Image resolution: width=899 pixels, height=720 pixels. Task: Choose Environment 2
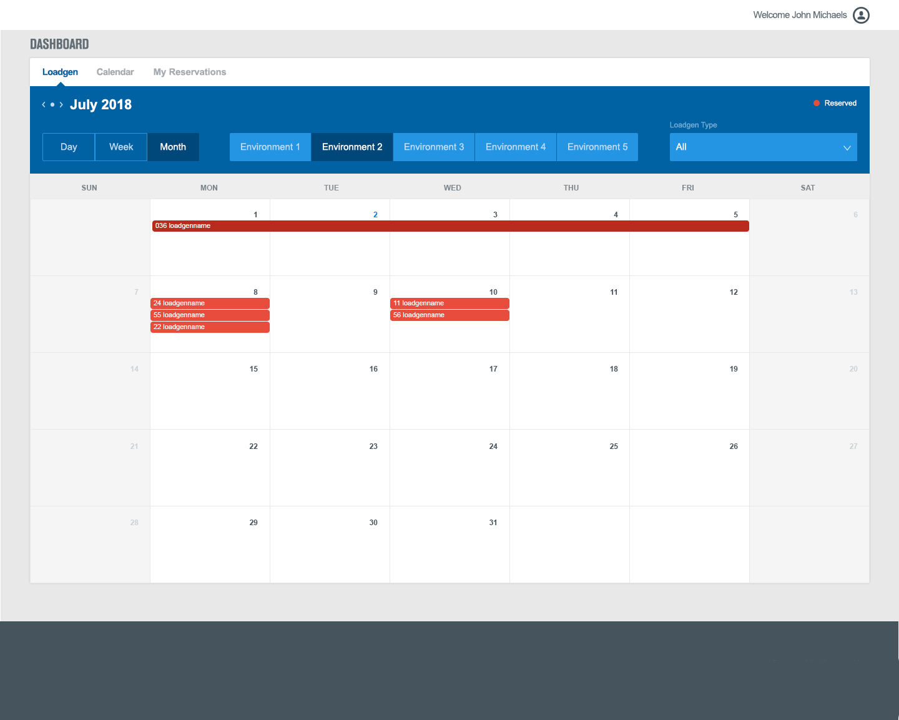pyautogui.click(x=352, y=147)
